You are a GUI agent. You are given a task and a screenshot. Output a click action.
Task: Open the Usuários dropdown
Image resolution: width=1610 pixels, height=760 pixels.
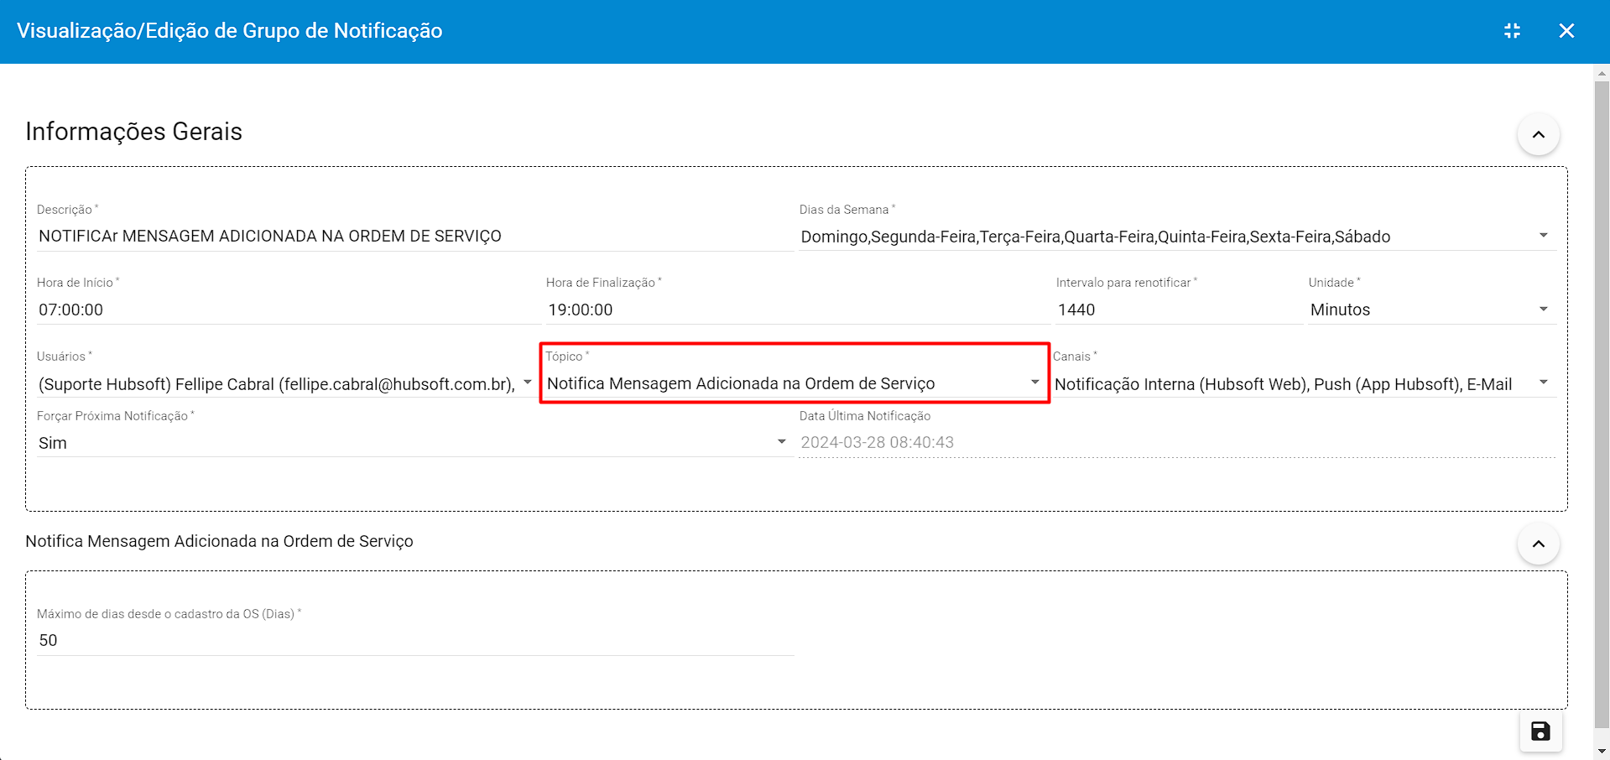(x=285, y=384)
